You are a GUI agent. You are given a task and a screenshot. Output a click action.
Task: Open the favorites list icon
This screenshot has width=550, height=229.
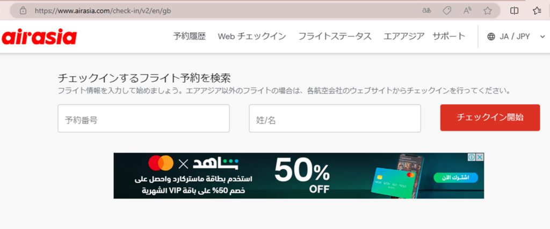[x=537, y=11]
